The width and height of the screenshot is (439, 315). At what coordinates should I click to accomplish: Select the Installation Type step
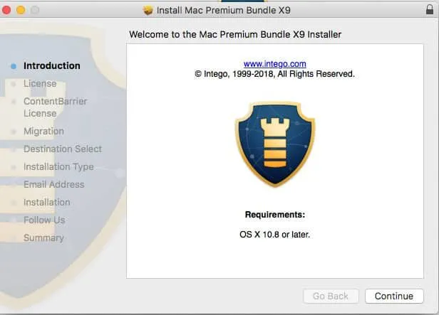tap(58, 166)
